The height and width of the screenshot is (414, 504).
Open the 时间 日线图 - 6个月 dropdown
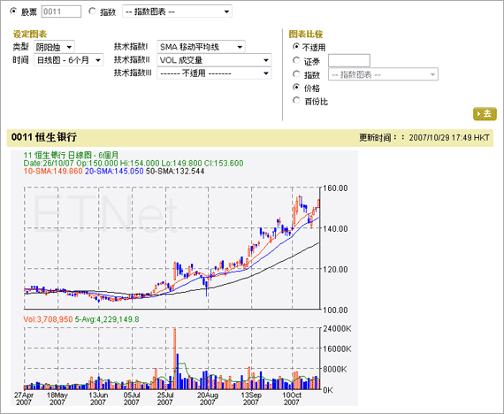(68, 60)
